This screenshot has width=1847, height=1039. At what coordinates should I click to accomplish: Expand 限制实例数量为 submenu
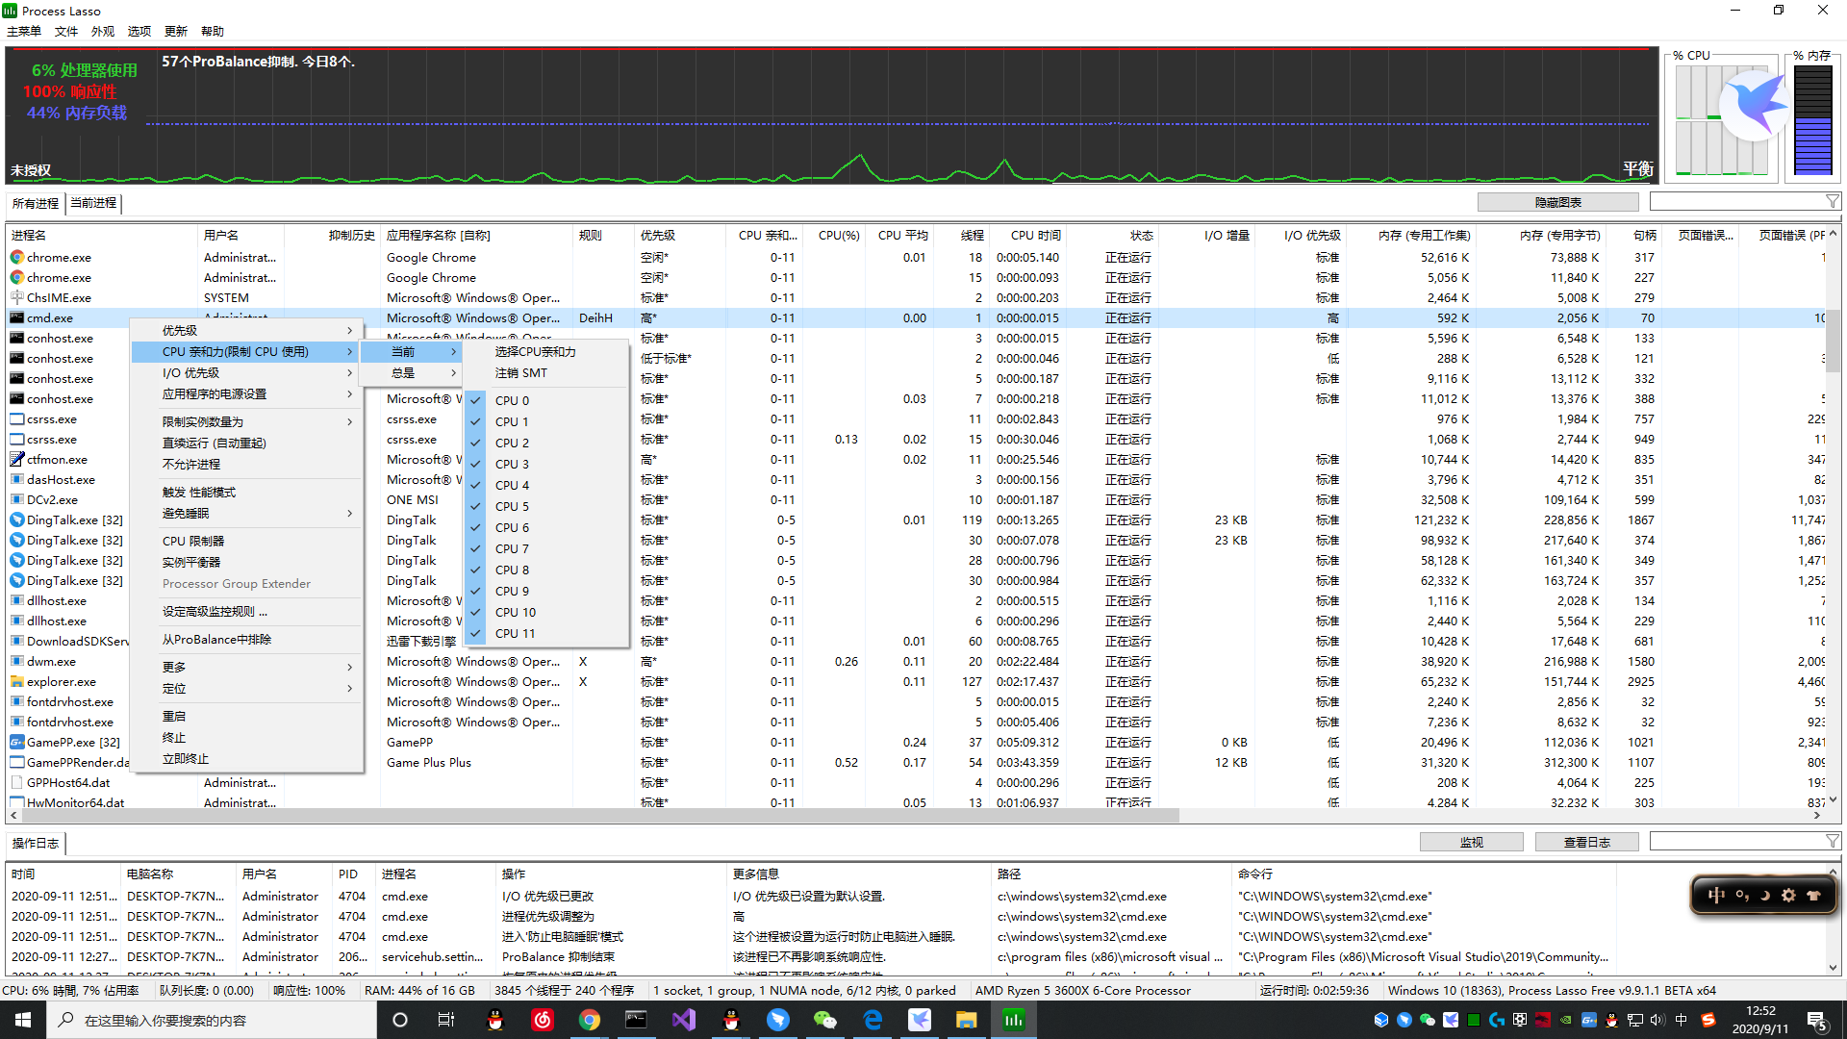click(246, 421)
